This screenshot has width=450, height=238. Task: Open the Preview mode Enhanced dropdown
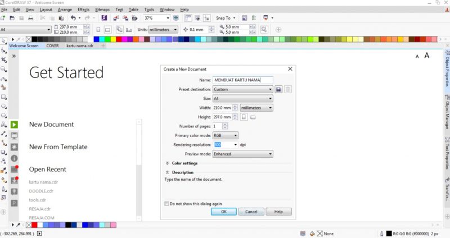(x=243, y=154)
